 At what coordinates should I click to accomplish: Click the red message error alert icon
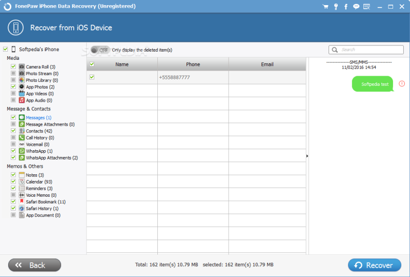point(402,84)
